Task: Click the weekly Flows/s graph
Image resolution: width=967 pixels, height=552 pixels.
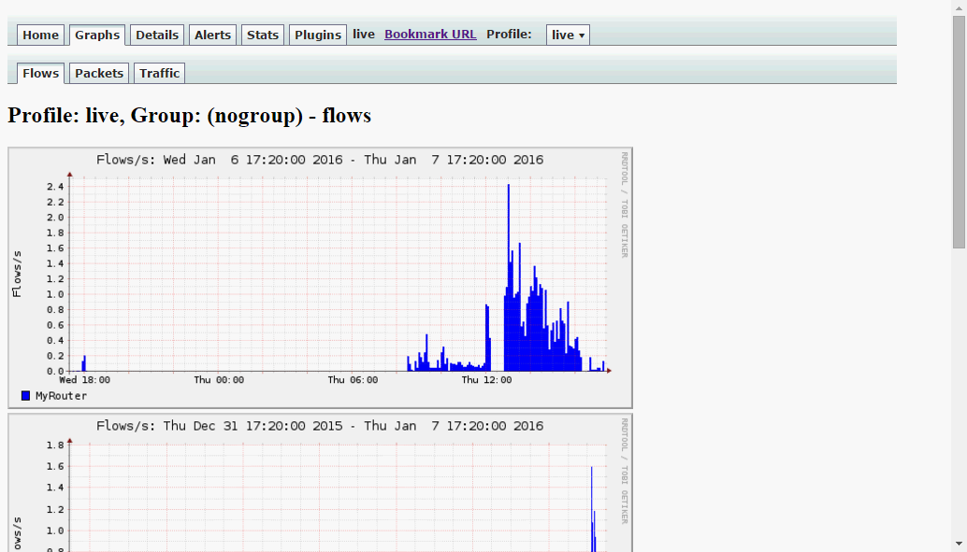Action: 320,483
